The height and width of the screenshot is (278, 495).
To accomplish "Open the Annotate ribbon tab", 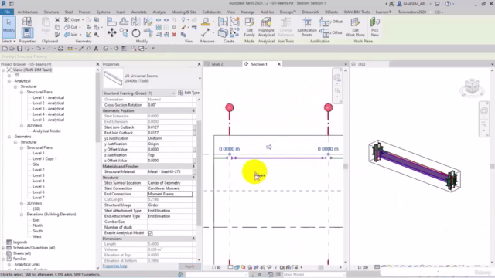I will point(139,12).
